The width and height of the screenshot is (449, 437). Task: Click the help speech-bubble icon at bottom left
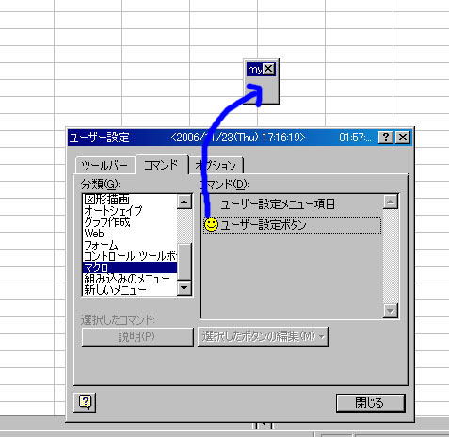85,402
